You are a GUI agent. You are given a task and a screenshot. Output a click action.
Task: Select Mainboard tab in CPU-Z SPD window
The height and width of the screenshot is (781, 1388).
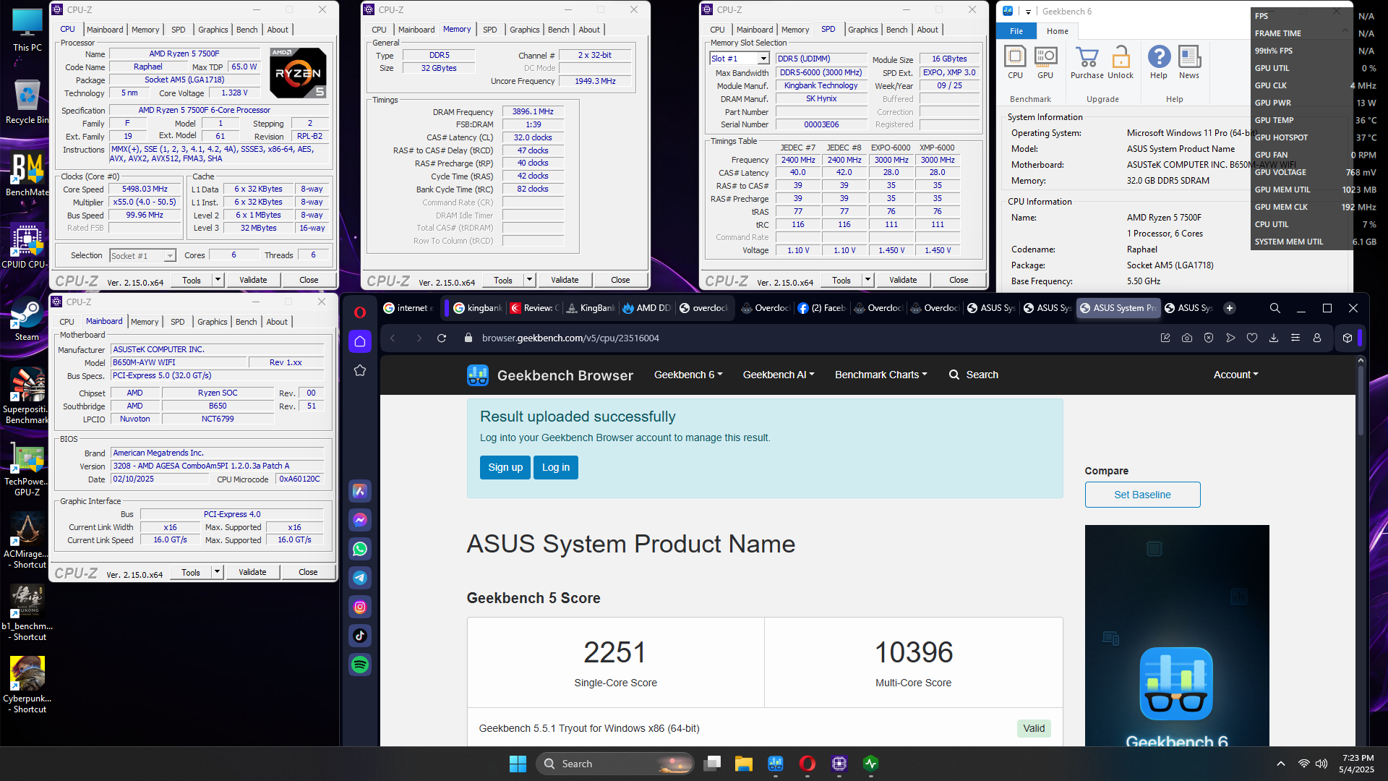pyautogui.click(x=755, y=30)
